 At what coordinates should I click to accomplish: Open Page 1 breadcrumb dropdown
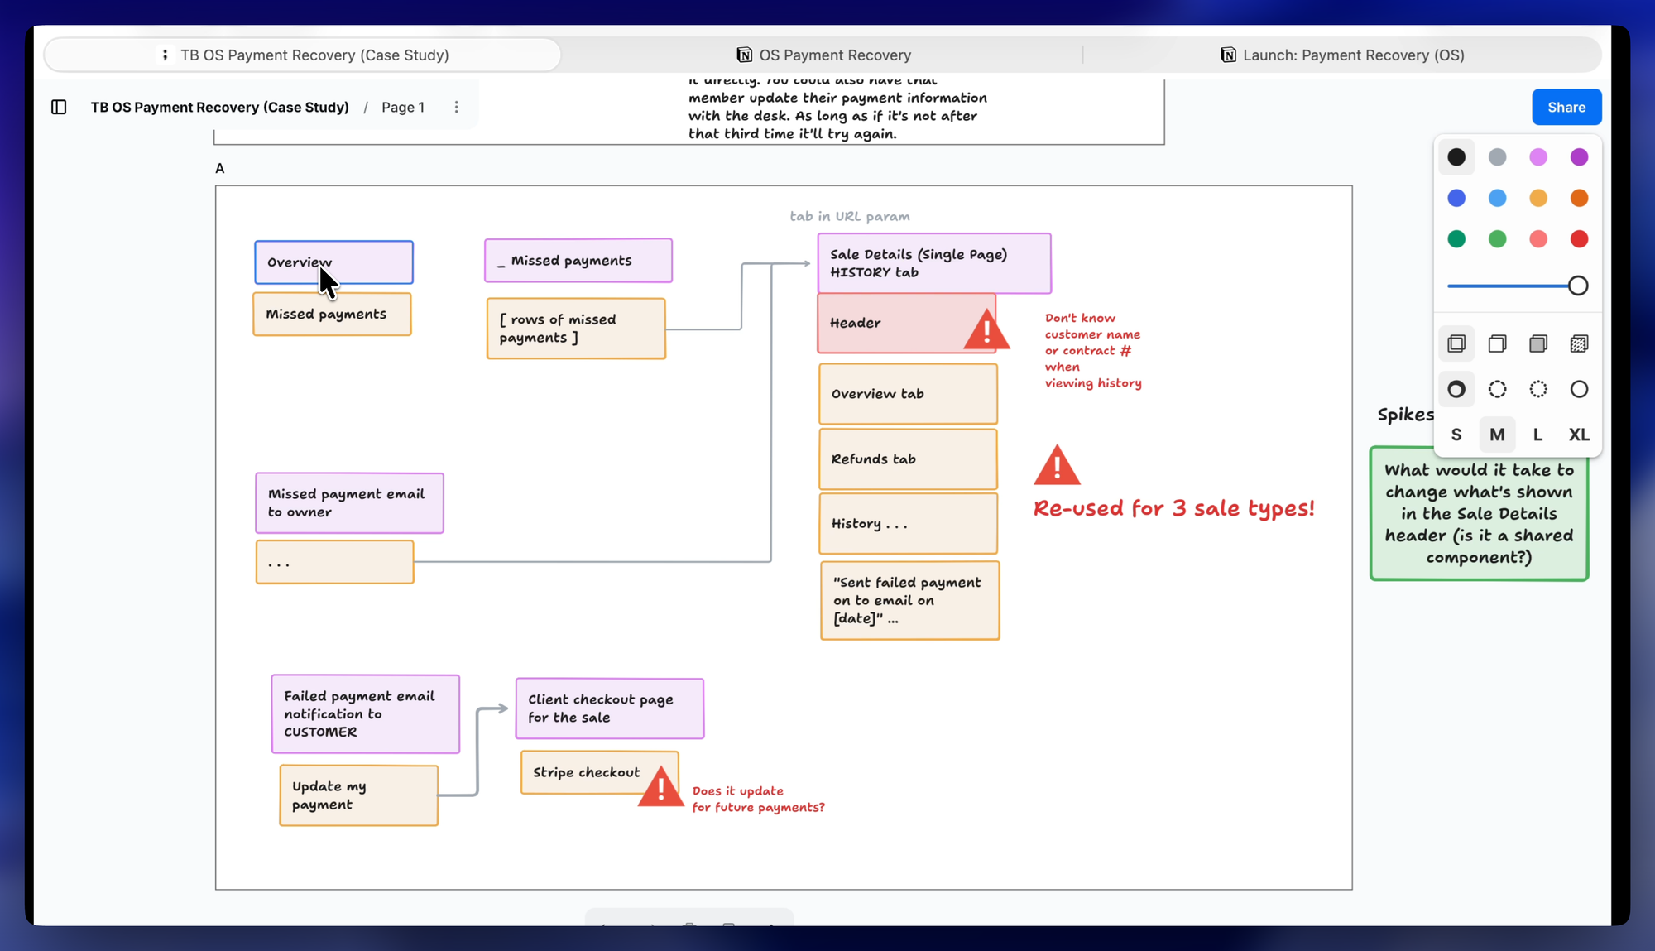[403, 107]
